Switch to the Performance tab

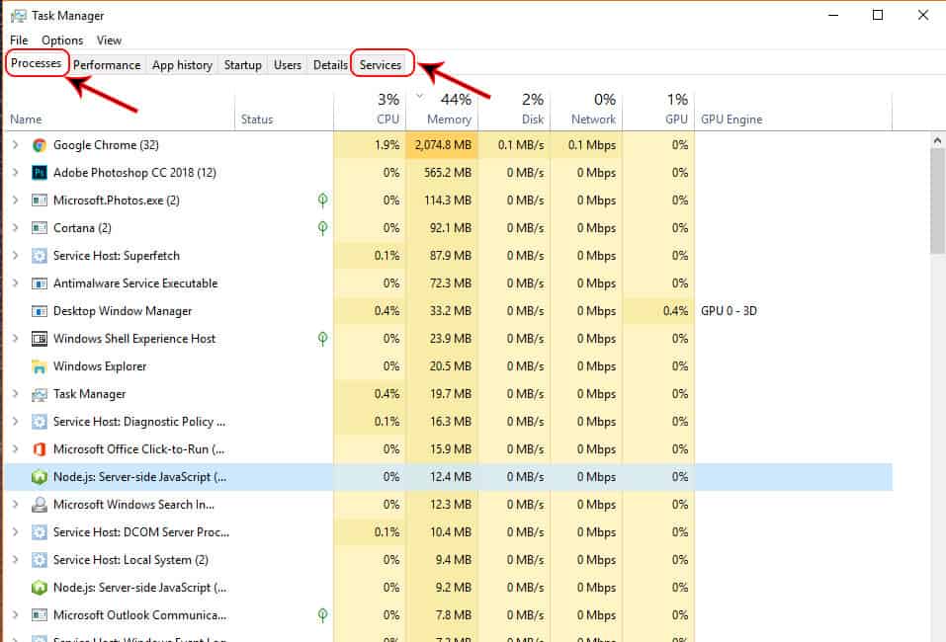coord(107,65)
